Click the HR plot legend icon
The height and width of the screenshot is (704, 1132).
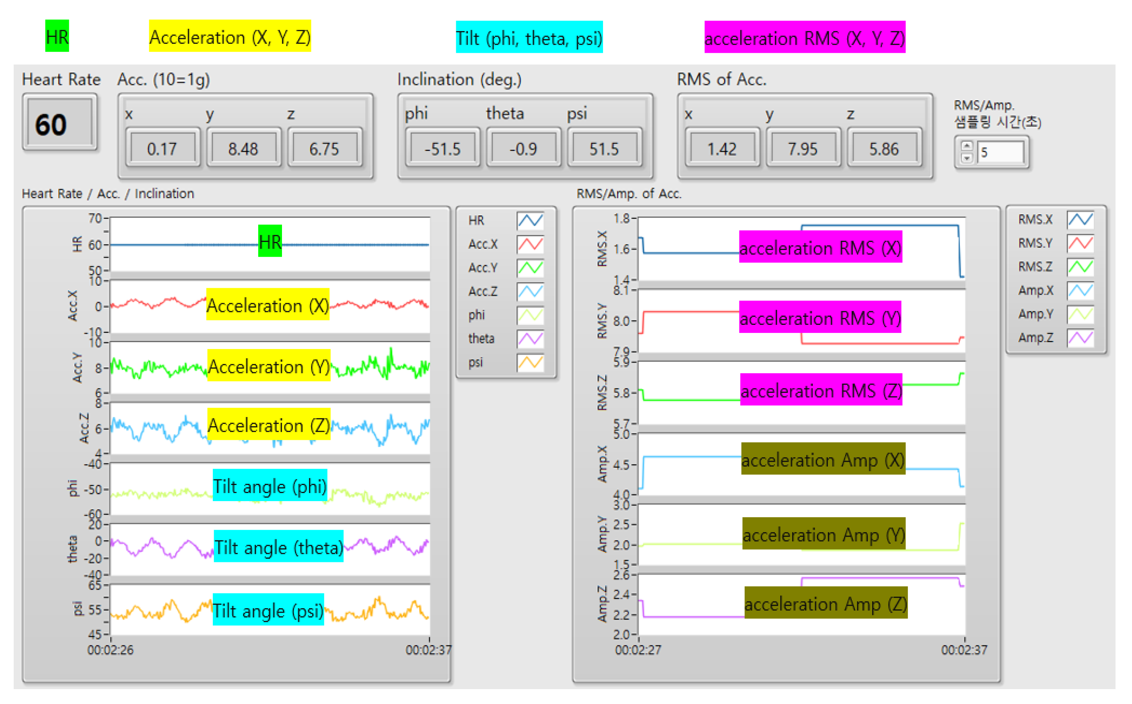point(530,221)
